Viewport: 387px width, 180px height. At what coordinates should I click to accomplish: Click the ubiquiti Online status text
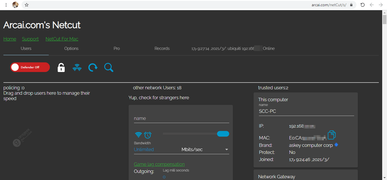233,48
